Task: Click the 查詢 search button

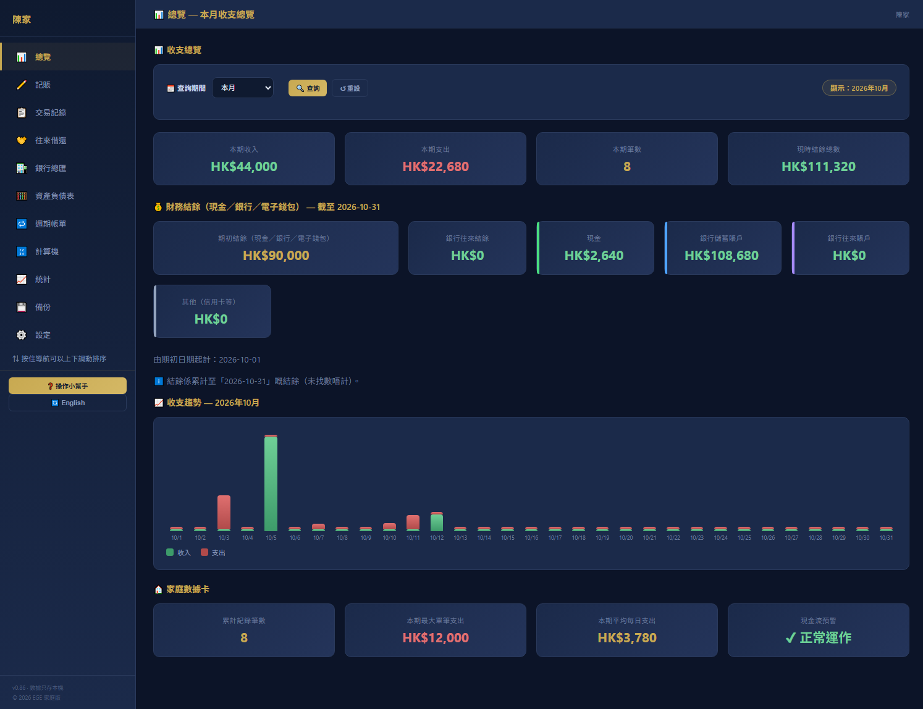Action: point(308,88)
